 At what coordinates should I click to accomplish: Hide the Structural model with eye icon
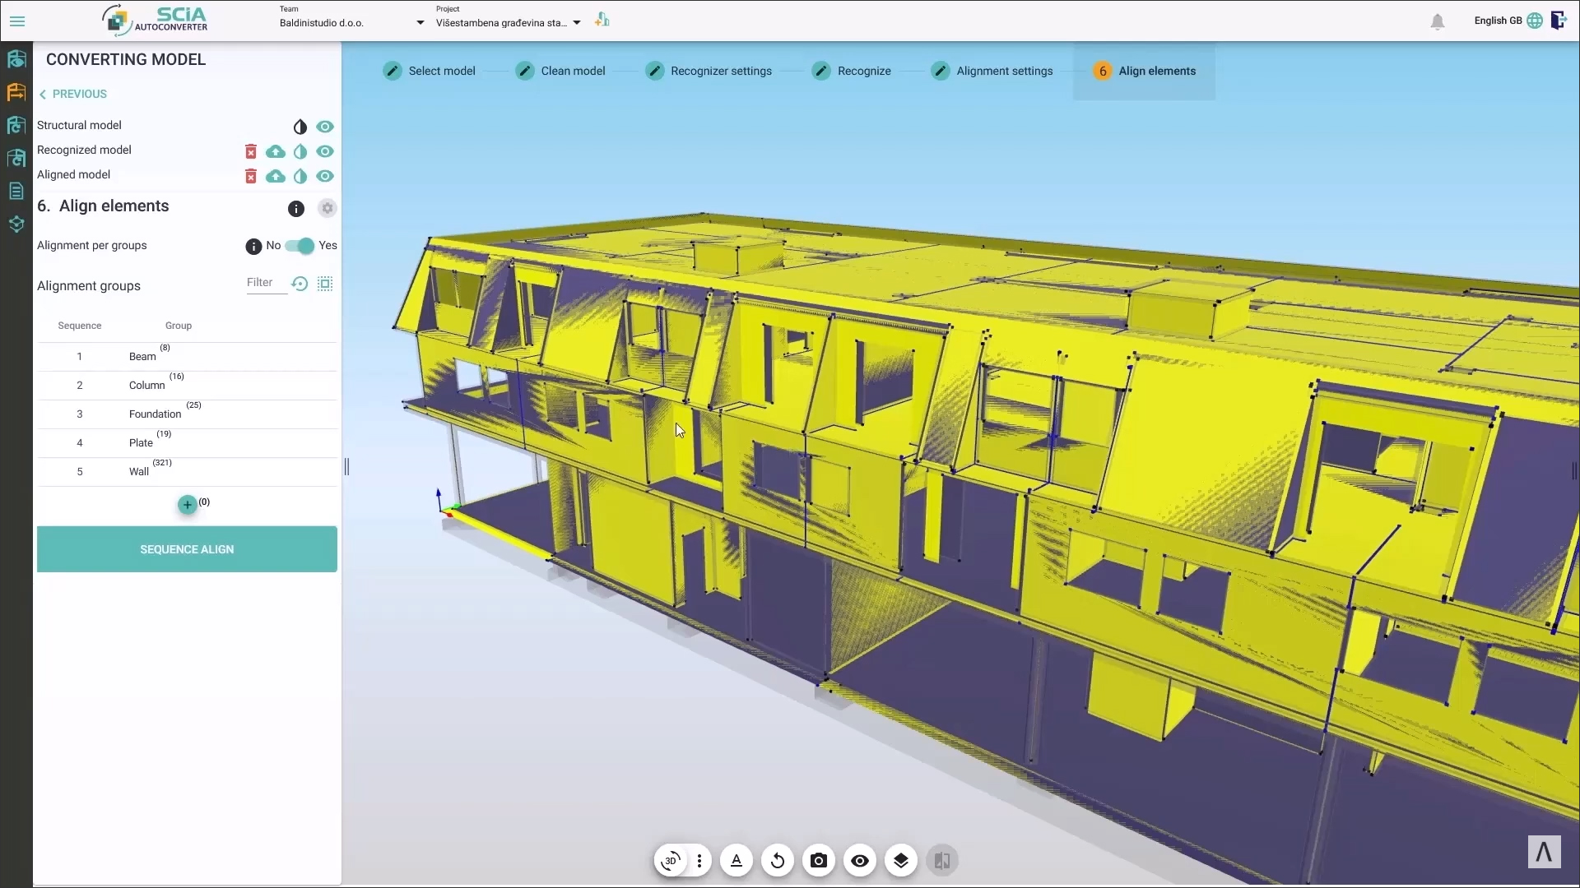pyautogui.click(x=325, y=127)
